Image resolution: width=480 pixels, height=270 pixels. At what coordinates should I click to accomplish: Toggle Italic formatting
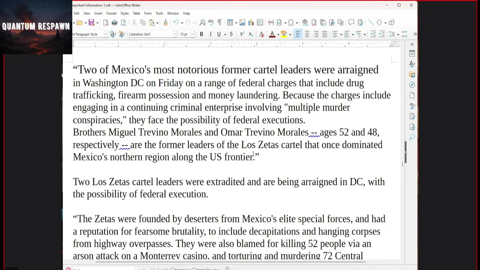coord(210,34)
